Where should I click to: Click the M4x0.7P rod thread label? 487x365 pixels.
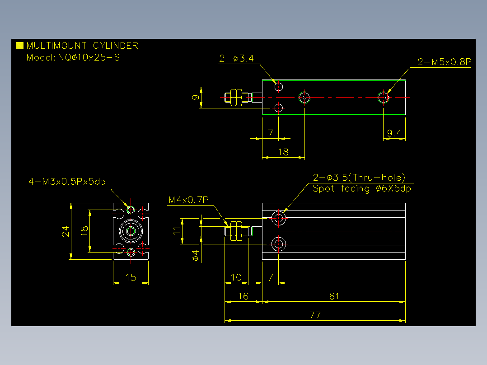click(x=188, y=200)
